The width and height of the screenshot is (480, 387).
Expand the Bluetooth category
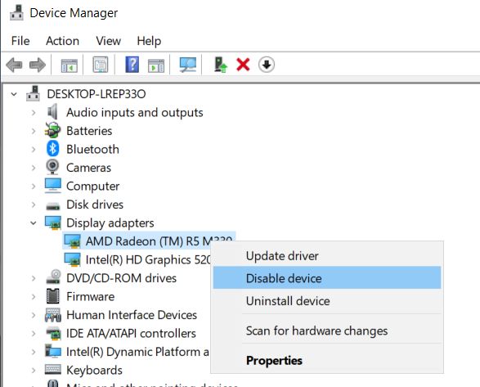tap(34, 149)
